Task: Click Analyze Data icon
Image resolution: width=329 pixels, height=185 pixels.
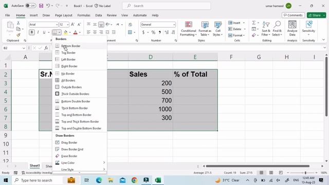Action: pyautogui.click(x=293, y=29)
